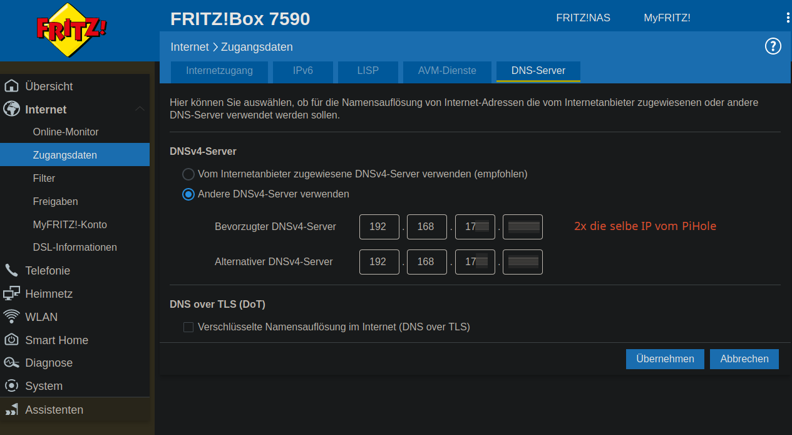Click the FRITZ!Box 7590 title

coord(240,19)
